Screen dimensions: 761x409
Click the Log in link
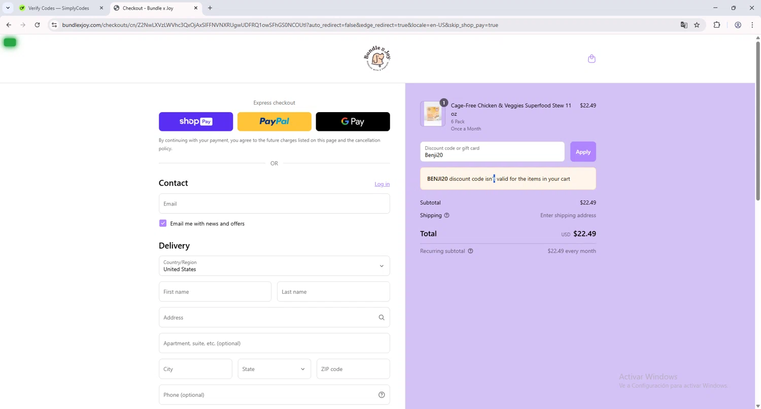[382, 184]
